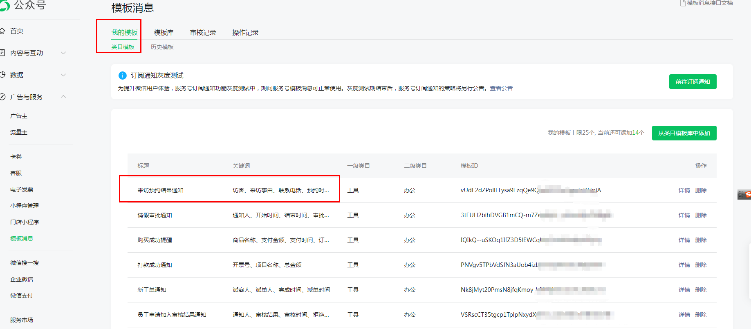The image size is (751, 329).
Task: Open the 审核记录 tab
Action: 203,33
